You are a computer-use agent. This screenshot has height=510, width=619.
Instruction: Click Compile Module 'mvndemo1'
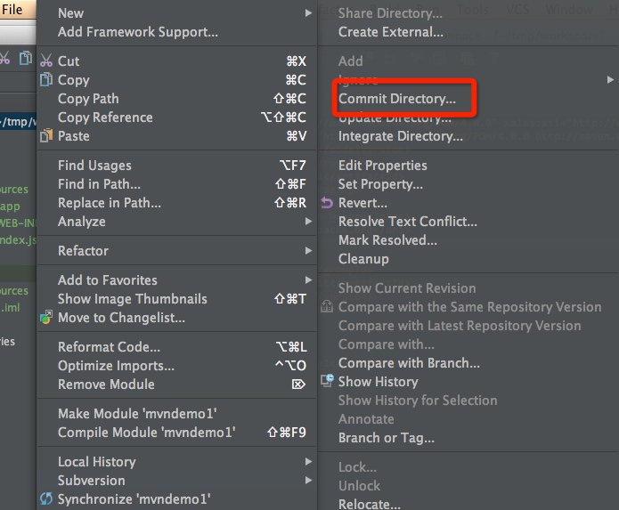(146, 433)
